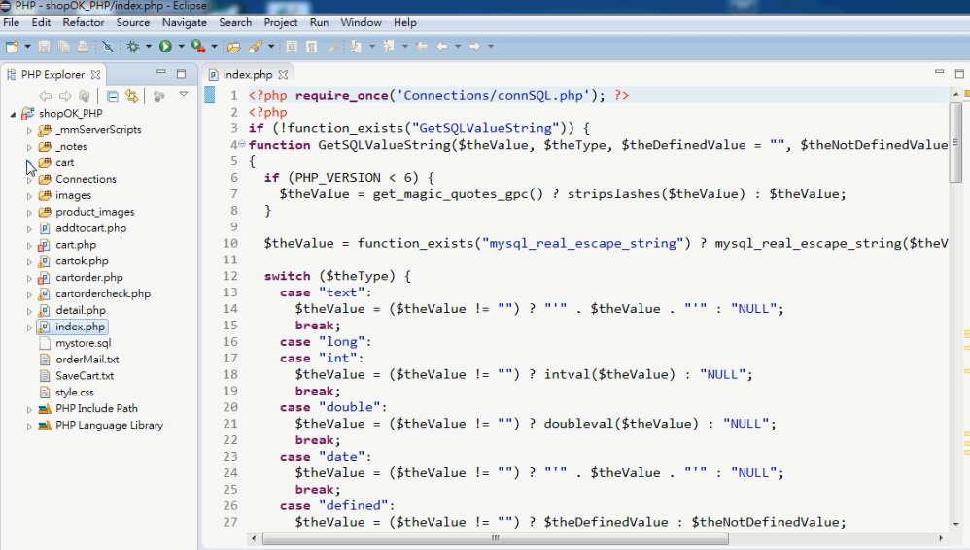Collapse all in PHP Explorer

(x=112, y=96)
